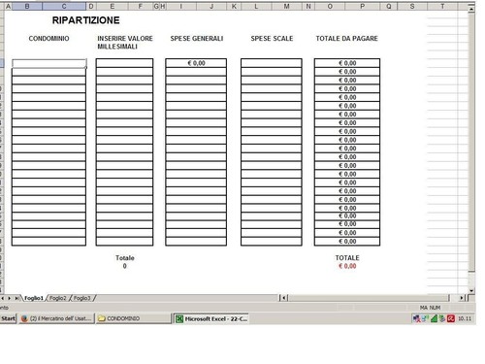Switch to the Foglio2 sheet tab
Image resolution: width=485 pixels, height=364 pixels.
click(x=58, y=298)
